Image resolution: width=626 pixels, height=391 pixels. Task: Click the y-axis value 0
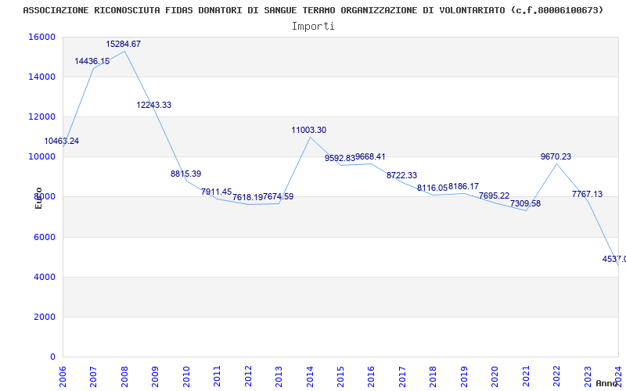point(52,357)
